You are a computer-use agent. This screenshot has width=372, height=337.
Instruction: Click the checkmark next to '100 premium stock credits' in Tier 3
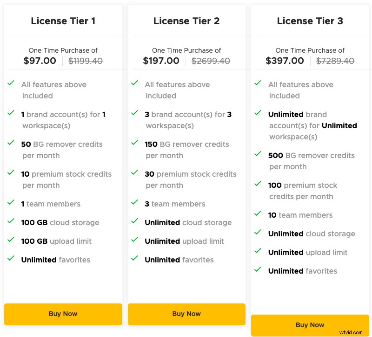coord(258,185)
